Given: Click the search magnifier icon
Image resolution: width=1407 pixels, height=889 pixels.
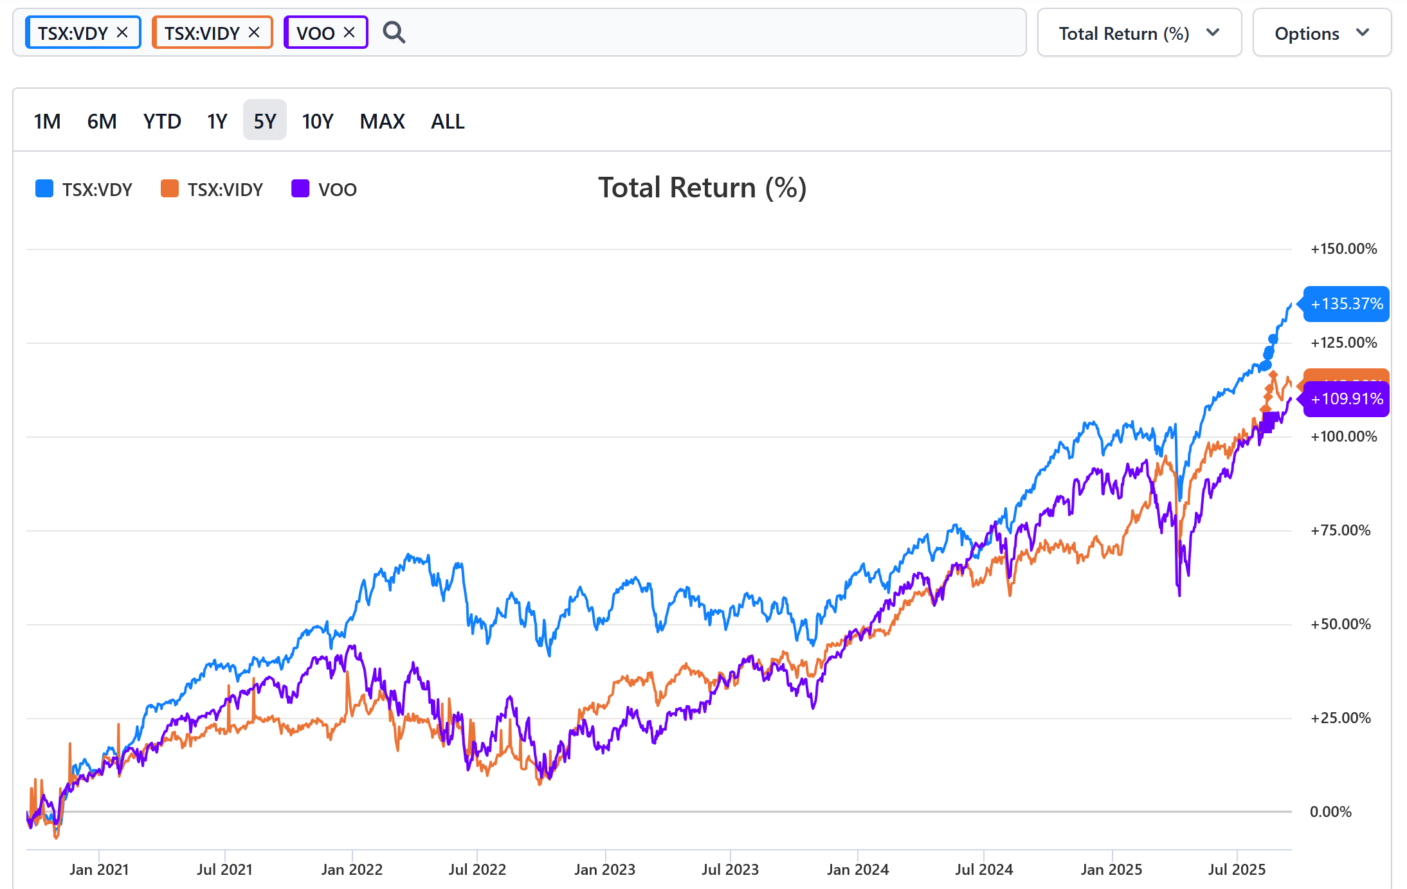Looking at the screenshot, I should click(394, 32).
